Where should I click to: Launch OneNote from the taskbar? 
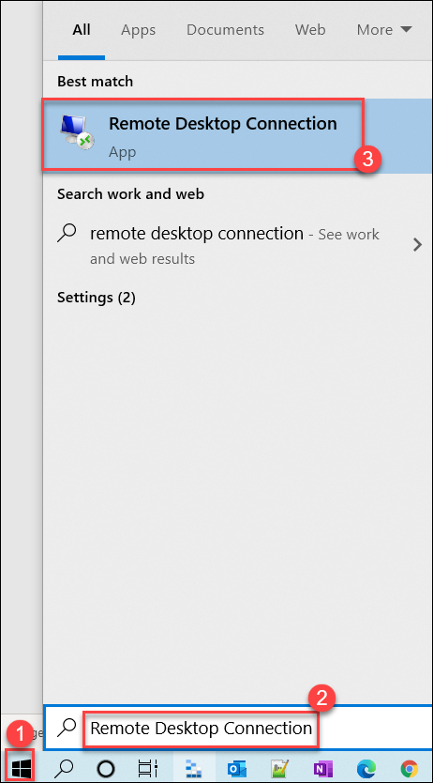[323, 768]
